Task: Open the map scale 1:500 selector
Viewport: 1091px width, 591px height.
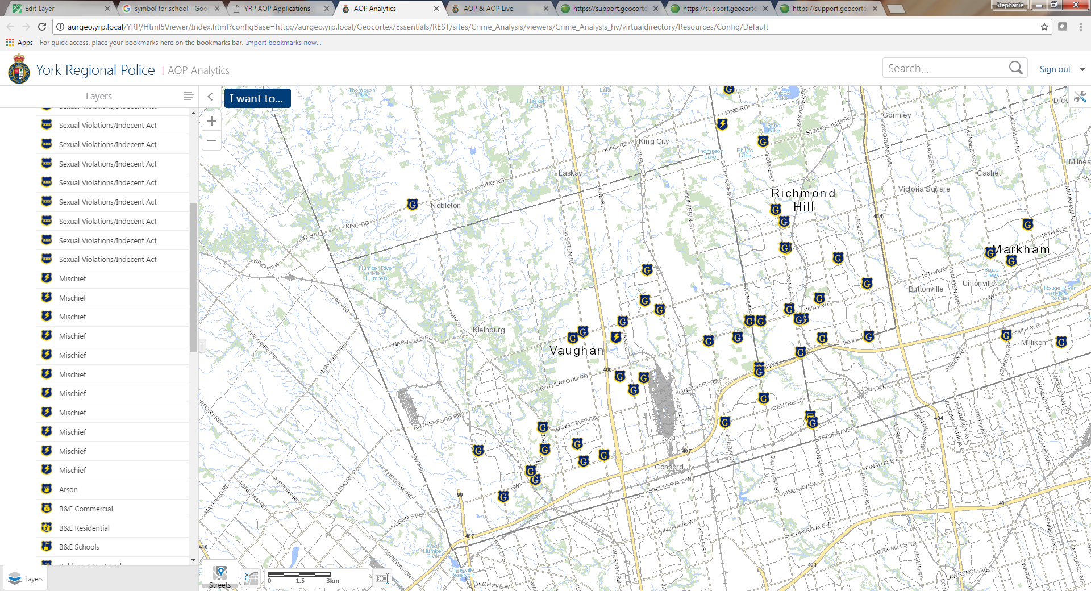Action: (x=381, y=578)
